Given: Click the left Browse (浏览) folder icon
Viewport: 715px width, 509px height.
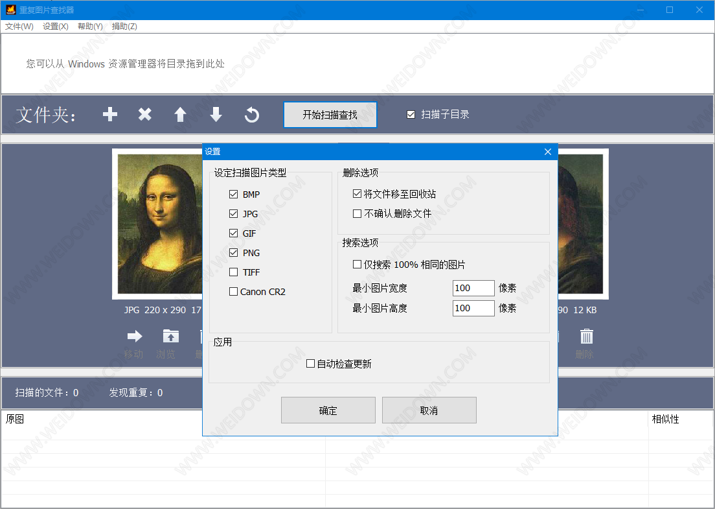Looking at the screenshot, I should click(171, 337).
